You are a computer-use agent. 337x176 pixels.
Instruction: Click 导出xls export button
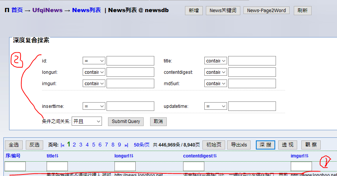pyautogui.click(x=239, y=145)
